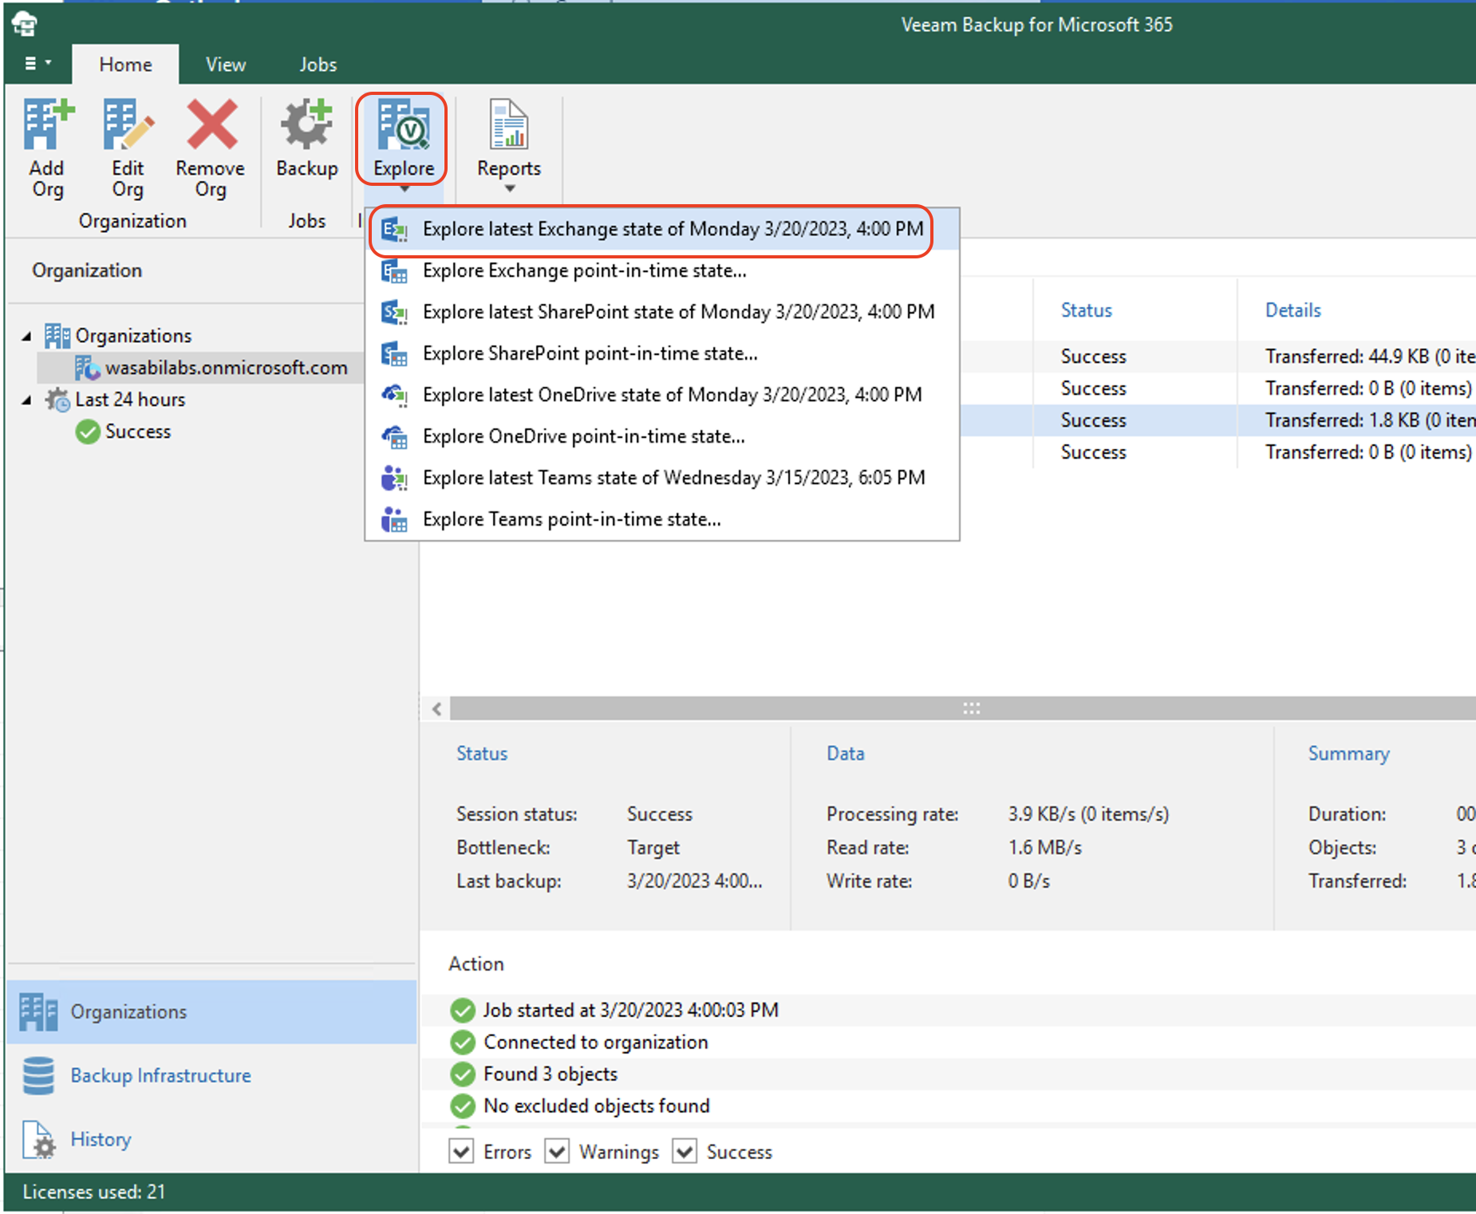Collapse the Organizations tree node
1476x1214 pixels.
click(27, 337)
